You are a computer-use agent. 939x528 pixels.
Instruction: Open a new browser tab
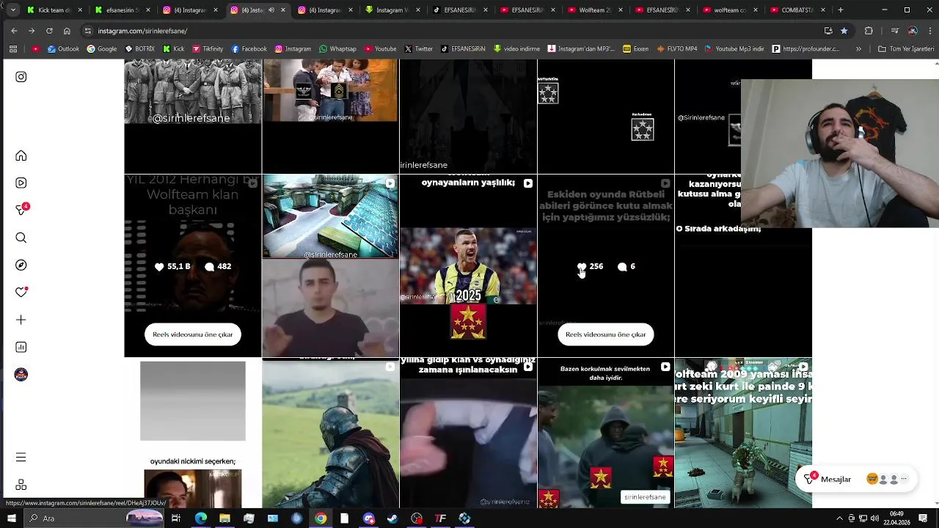point(841,10)
